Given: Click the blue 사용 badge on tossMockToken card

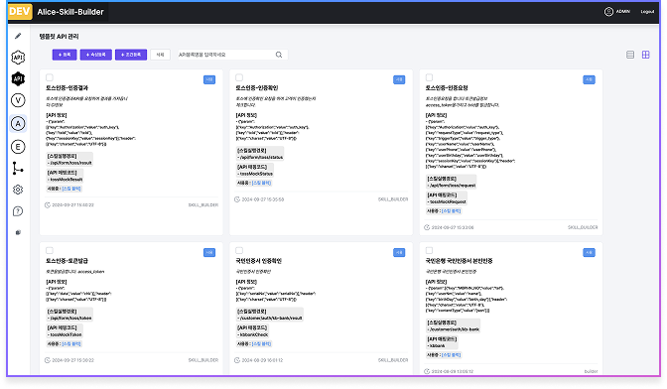Looking at the screenshot, I should pos(209,252).
